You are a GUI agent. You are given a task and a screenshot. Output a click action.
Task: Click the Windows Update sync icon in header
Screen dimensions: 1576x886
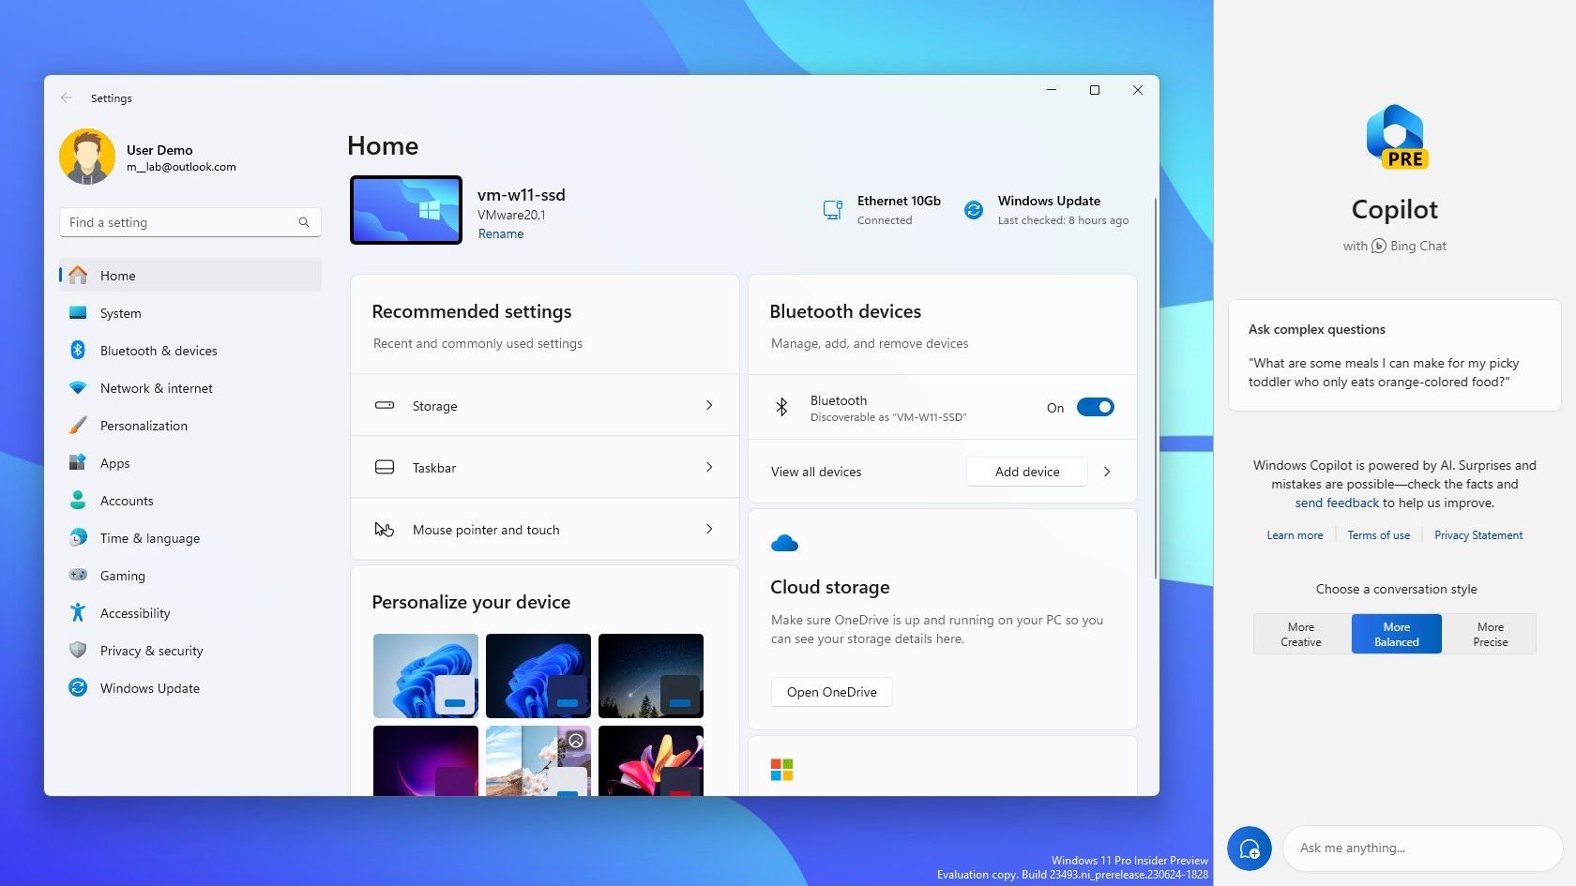[974, 210]
